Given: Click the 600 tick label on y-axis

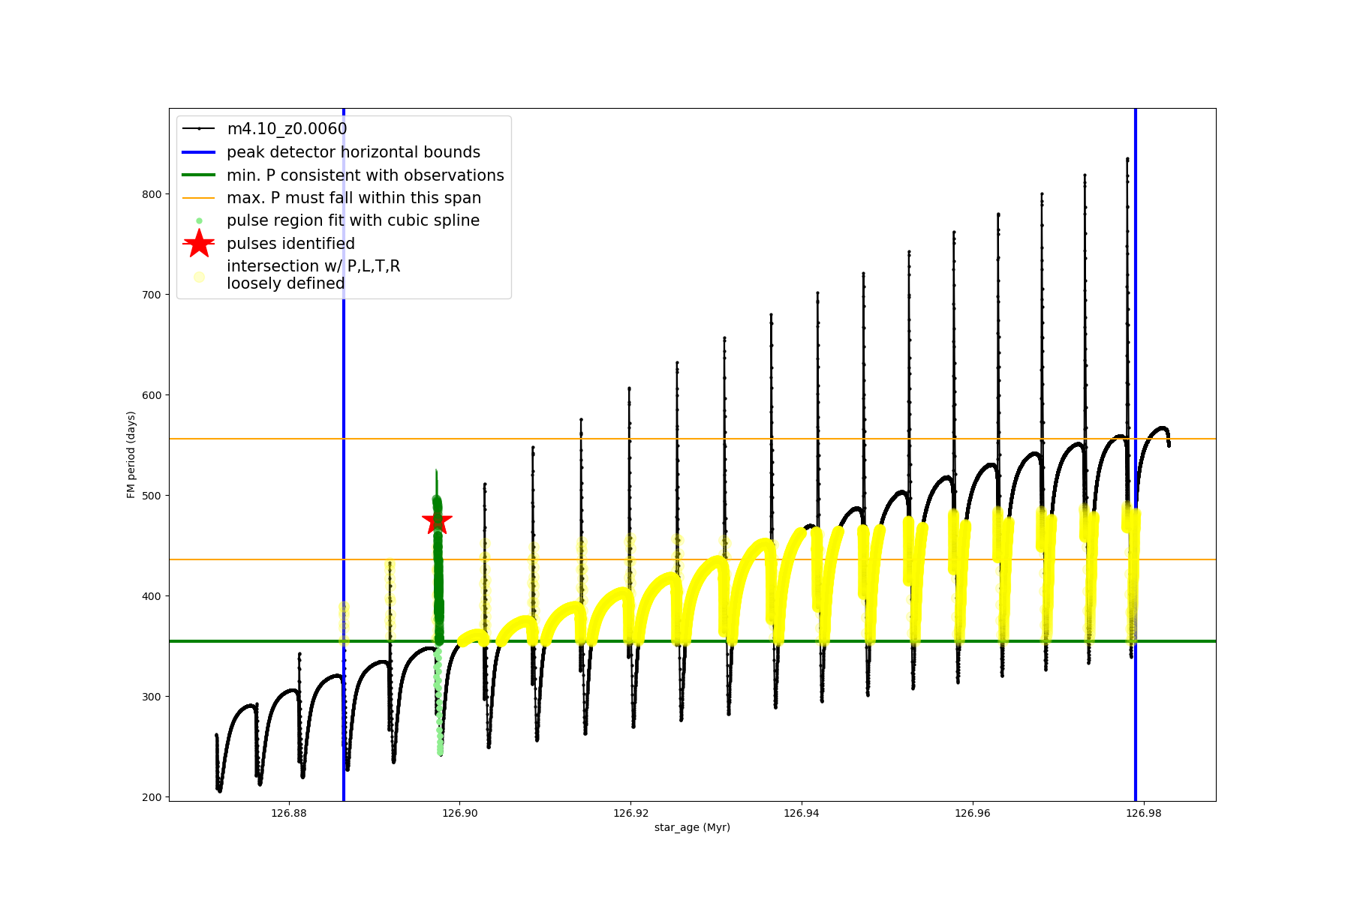Looking at the screenshot, I should [x=152, y=395].
